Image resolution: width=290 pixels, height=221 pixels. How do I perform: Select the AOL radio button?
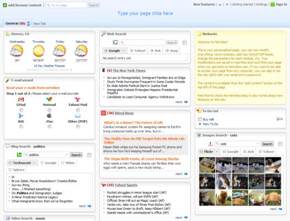pyautogui.click(x=21, y=127)
